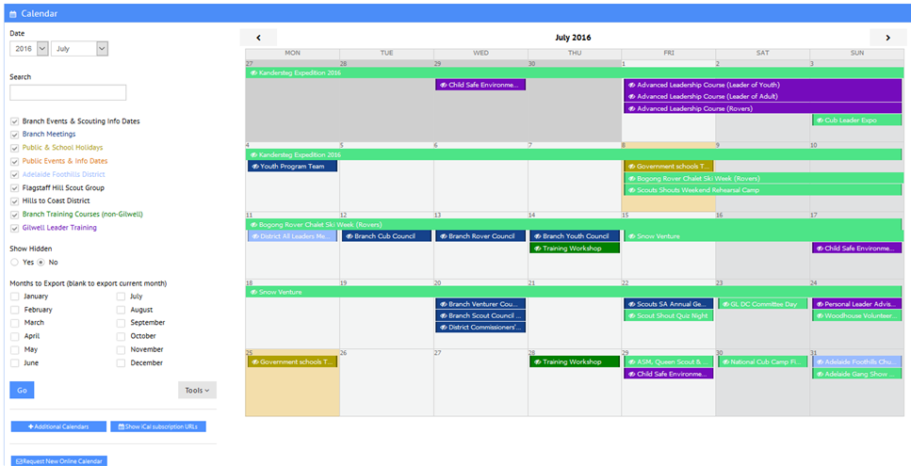This screenshot has width=911, height=466.
Task: Select Yes for Show Hidden
Action: tap(14, 263)
